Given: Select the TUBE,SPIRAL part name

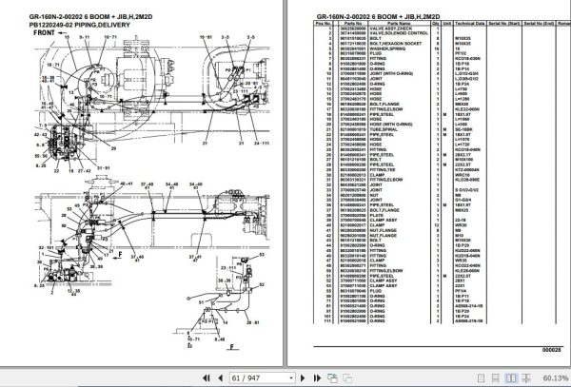Looking at the screenshot, I should coord(384,129).
